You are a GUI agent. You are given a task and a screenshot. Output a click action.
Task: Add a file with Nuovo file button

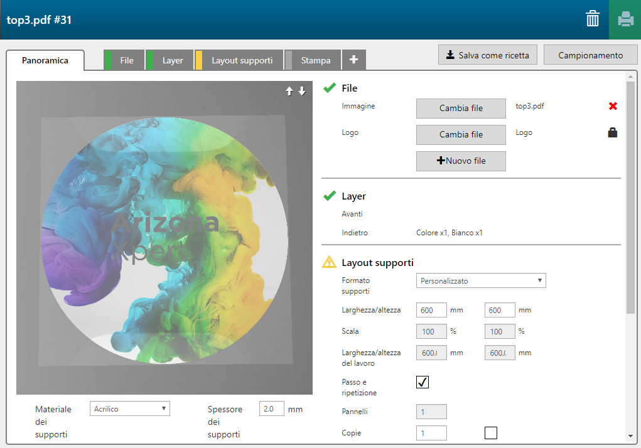(461, 161)
